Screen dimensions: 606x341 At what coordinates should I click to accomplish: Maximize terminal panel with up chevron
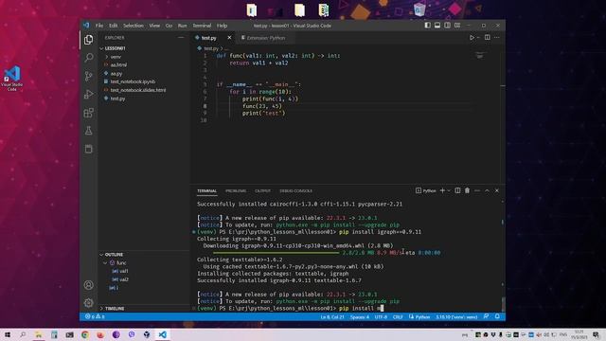(487, 190)
